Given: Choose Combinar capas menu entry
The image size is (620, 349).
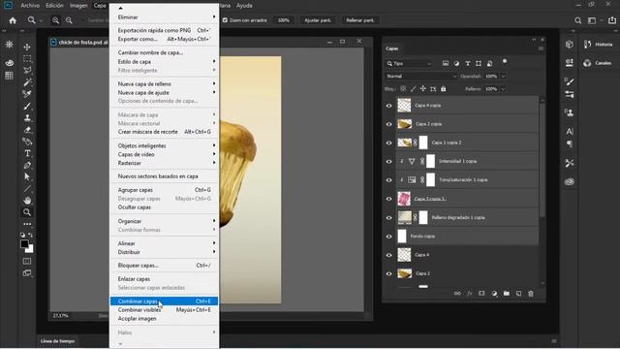Looking at the screenshot, I should click(x=164, y=301).
